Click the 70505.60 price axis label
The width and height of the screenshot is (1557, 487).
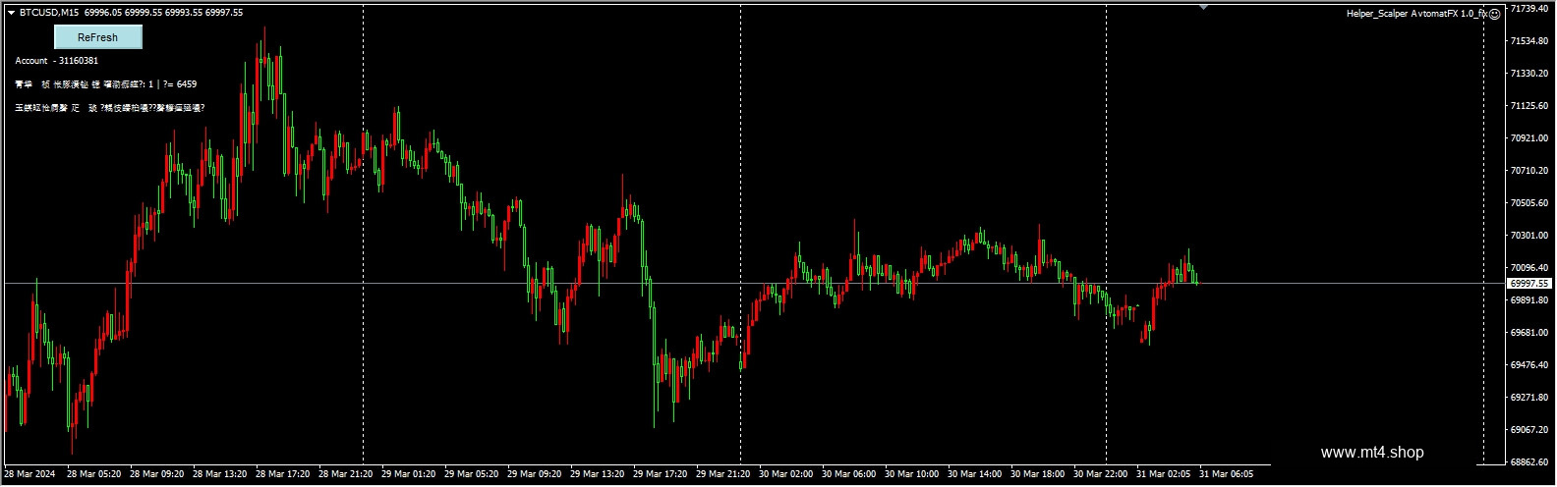click(x=1529, y=202)
